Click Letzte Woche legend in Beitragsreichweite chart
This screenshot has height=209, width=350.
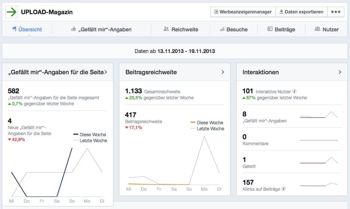207,129
